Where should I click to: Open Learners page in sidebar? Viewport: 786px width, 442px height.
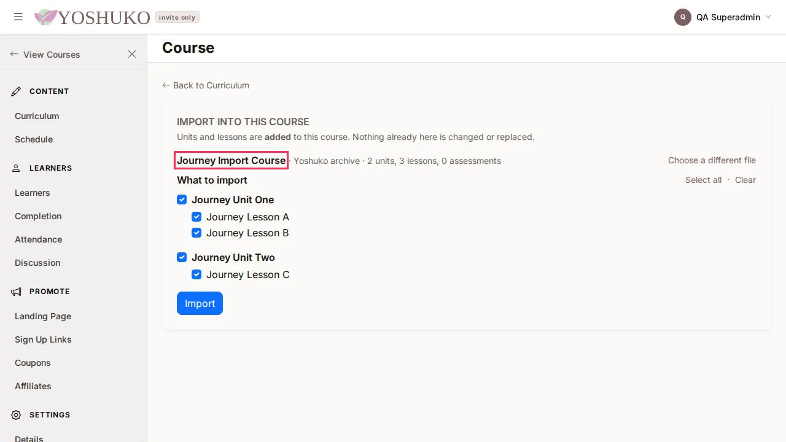click(33, 193)
